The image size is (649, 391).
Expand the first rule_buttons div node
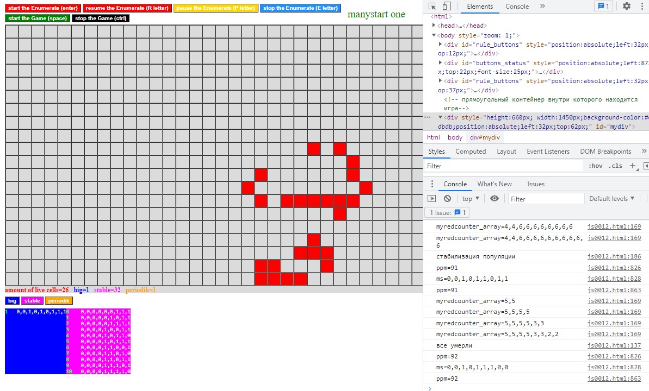[x=441, y=44]
